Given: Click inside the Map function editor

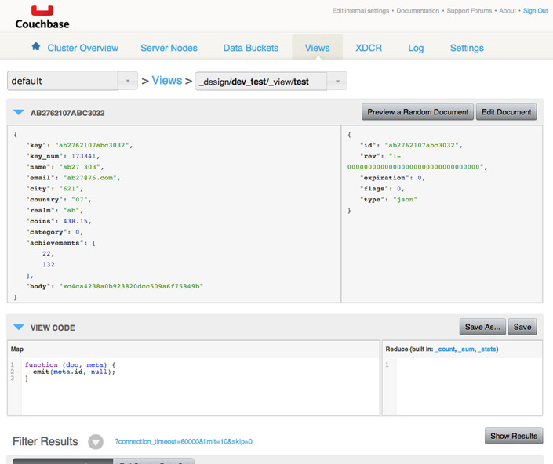Looking at the screenshot, I should tap(200, 386).
